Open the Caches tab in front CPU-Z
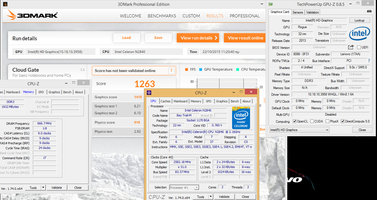Viewport: 377px width, 200px height. (166, 101)
